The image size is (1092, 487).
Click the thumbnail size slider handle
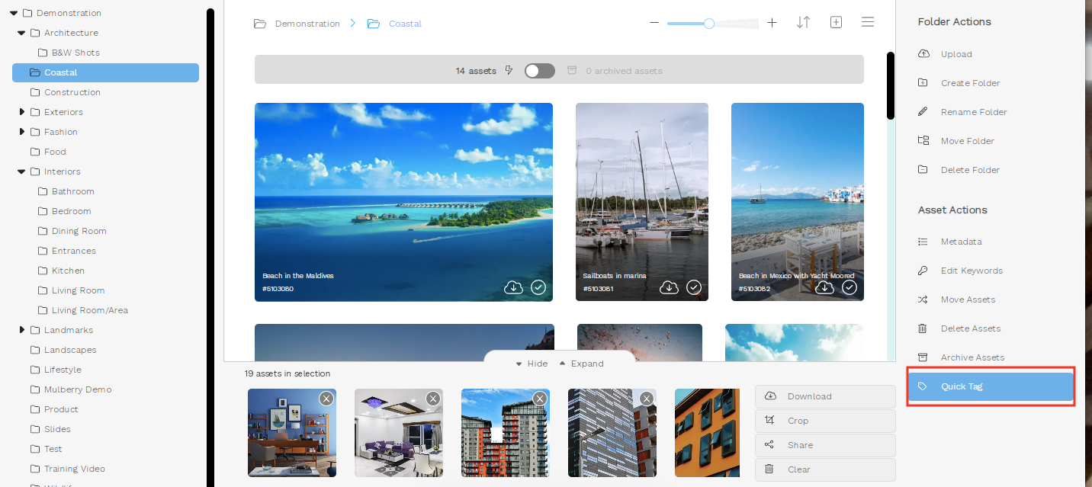[x=709, y=24]
